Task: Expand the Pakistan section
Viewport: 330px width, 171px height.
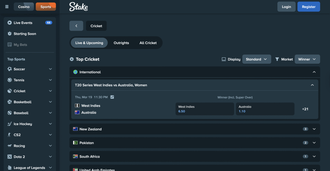Action: coord(314,143)
